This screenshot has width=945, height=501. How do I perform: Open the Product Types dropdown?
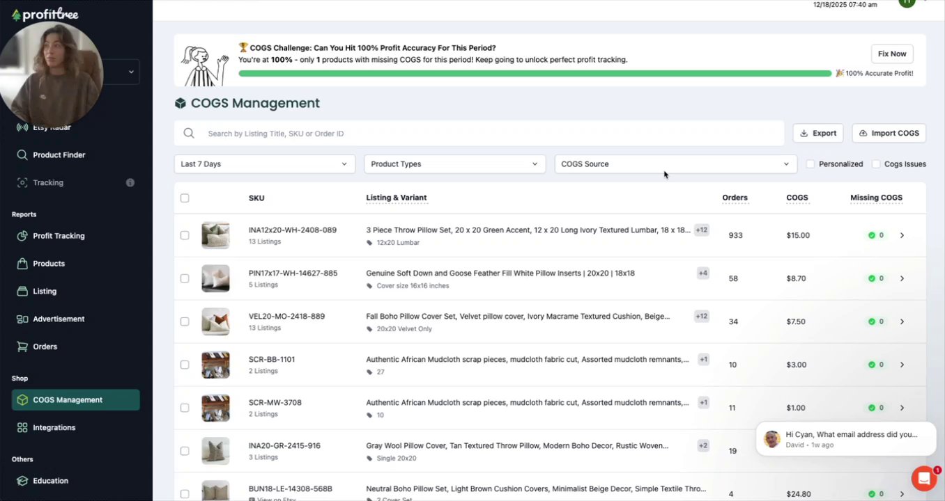click(454, 164)
